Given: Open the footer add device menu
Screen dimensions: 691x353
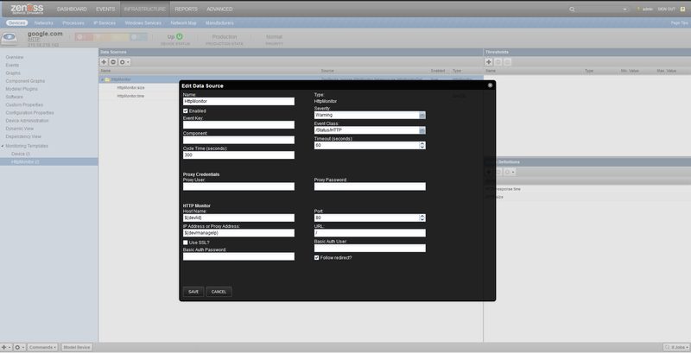Looking at the screenshot, I should tap(6, 347).
